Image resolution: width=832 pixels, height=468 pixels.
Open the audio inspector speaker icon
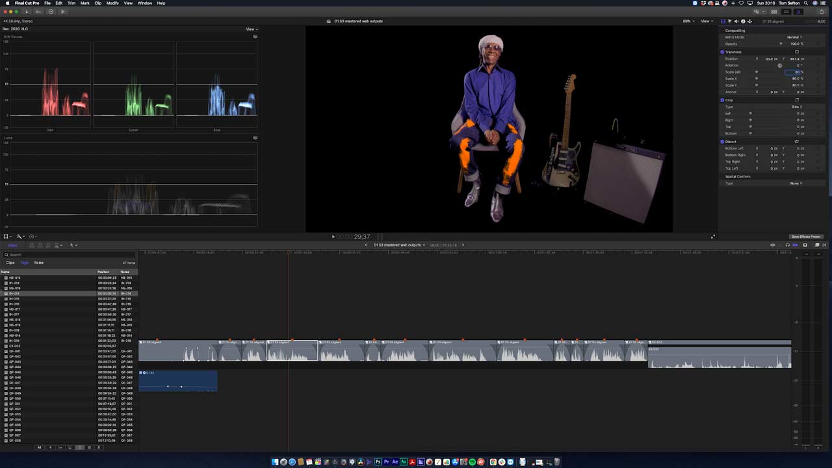(736, 21)
